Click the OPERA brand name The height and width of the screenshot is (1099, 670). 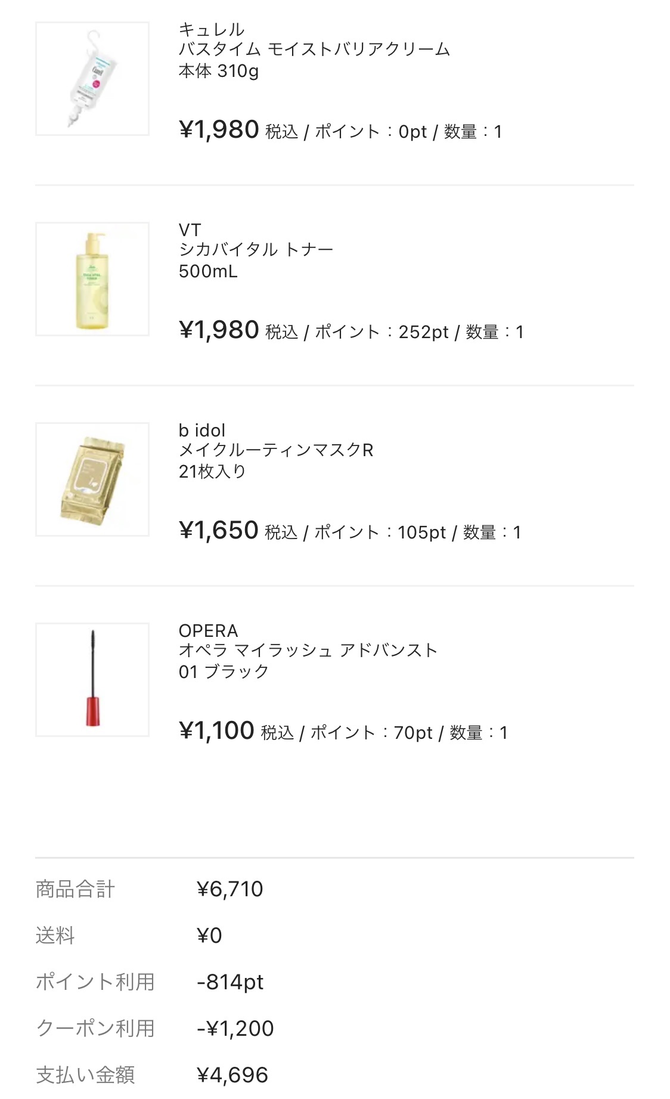pyautogui.click(x=208, y=630)
